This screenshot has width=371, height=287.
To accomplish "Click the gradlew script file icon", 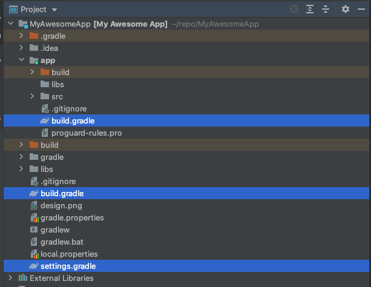I will (34, 230).
